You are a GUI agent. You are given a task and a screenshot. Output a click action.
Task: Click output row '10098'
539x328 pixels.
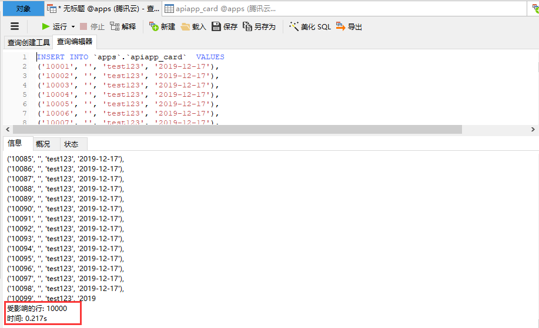point(65,288)
